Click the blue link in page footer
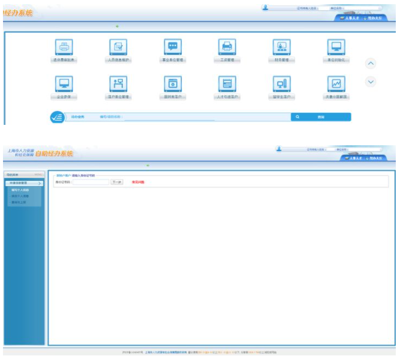The height and width of the screenshot is (359, 400). point(166,352)
